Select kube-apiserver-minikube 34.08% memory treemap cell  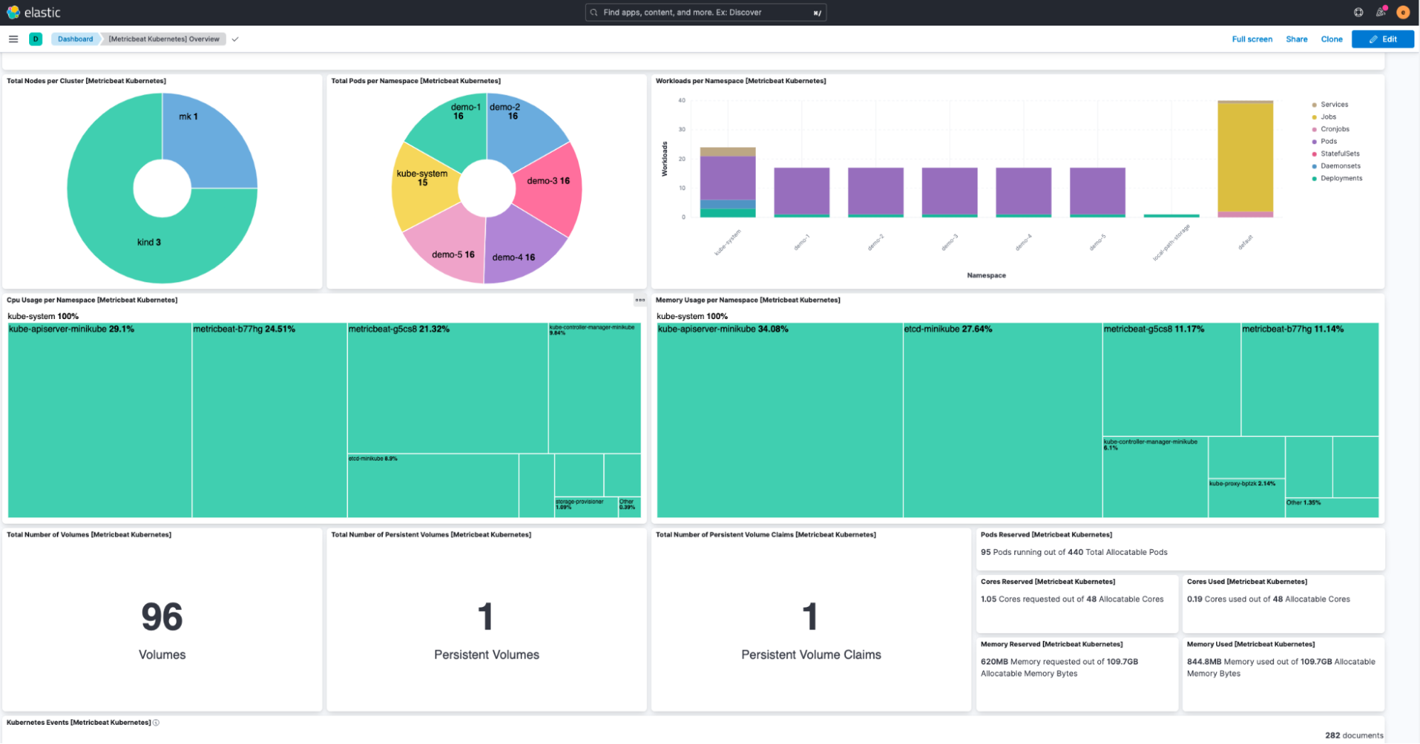click(779, 420)
